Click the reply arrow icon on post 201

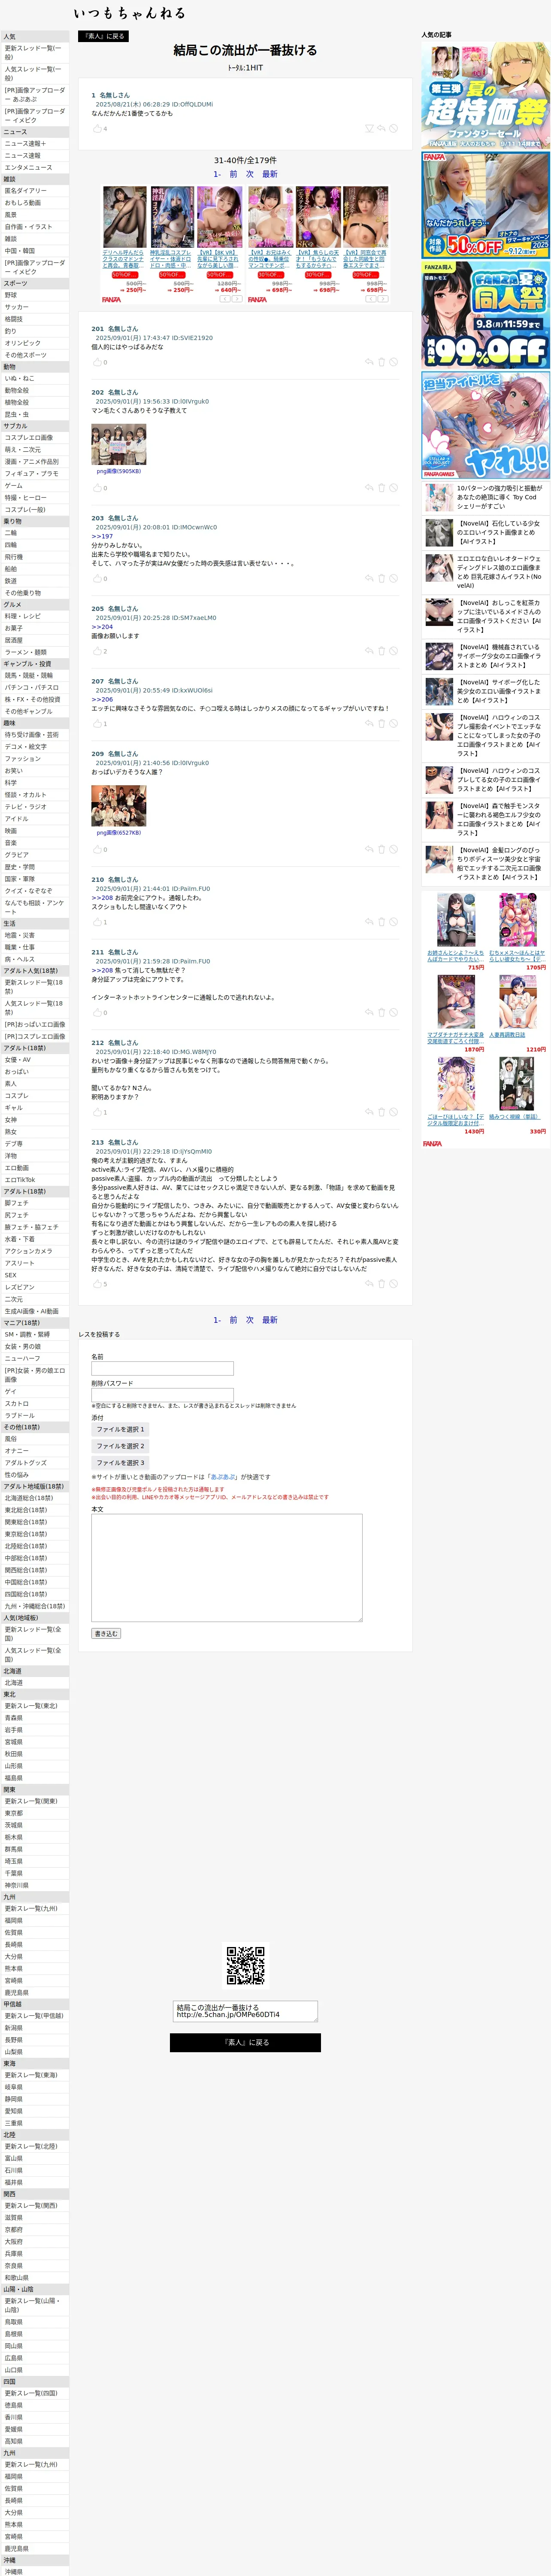369,362
